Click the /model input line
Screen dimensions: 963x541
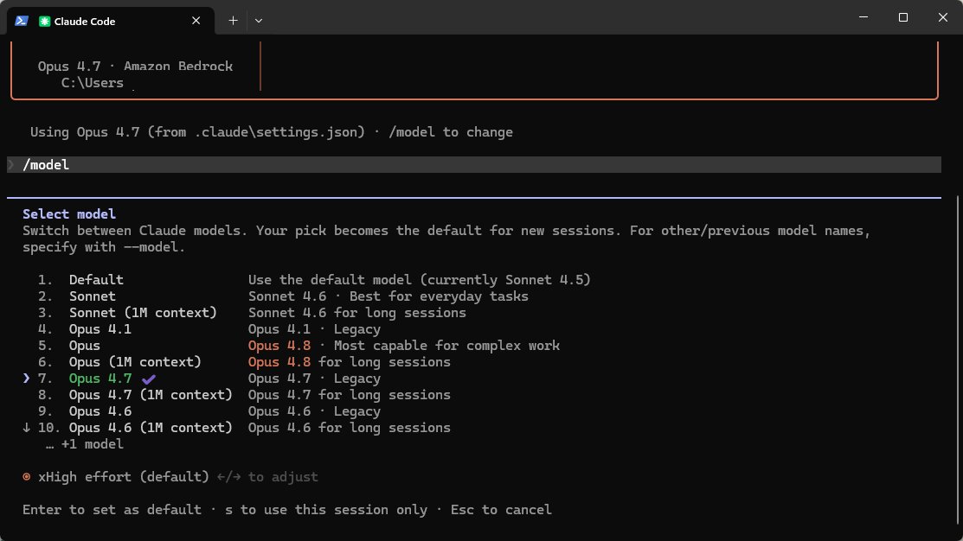point(473,164)
